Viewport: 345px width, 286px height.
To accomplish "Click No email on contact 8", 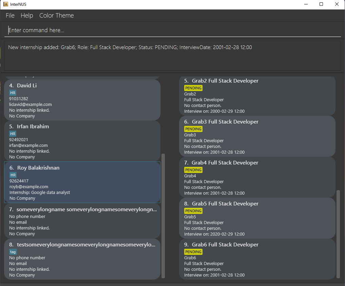I will click(18, 263).
